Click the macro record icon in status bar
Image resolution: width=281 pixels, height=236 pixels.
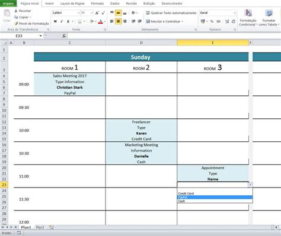click(18, 233)
